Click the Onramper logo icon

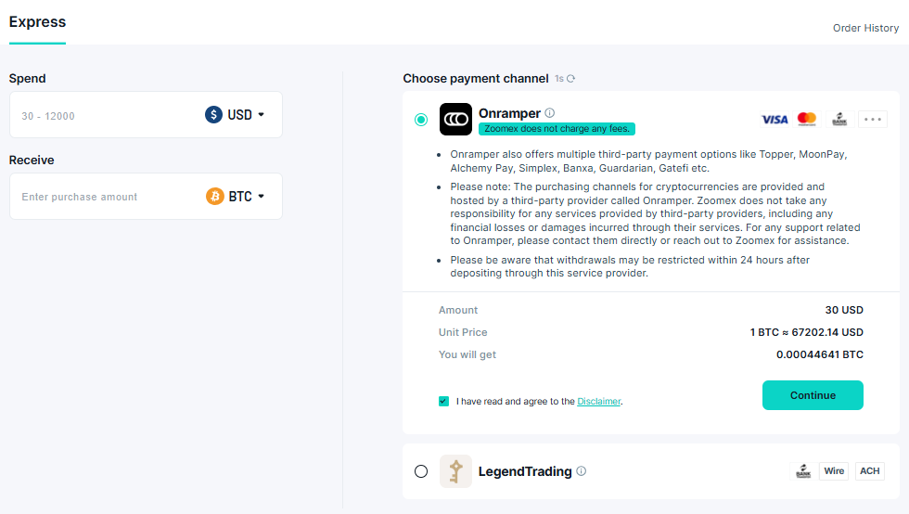point(455,119)
